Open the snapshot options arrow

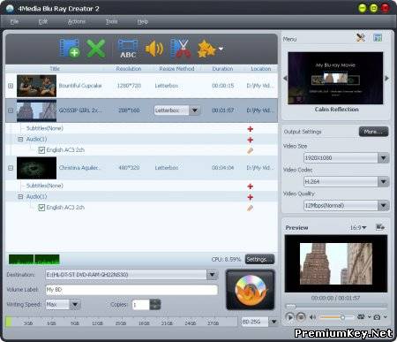(x=385, y=317)
